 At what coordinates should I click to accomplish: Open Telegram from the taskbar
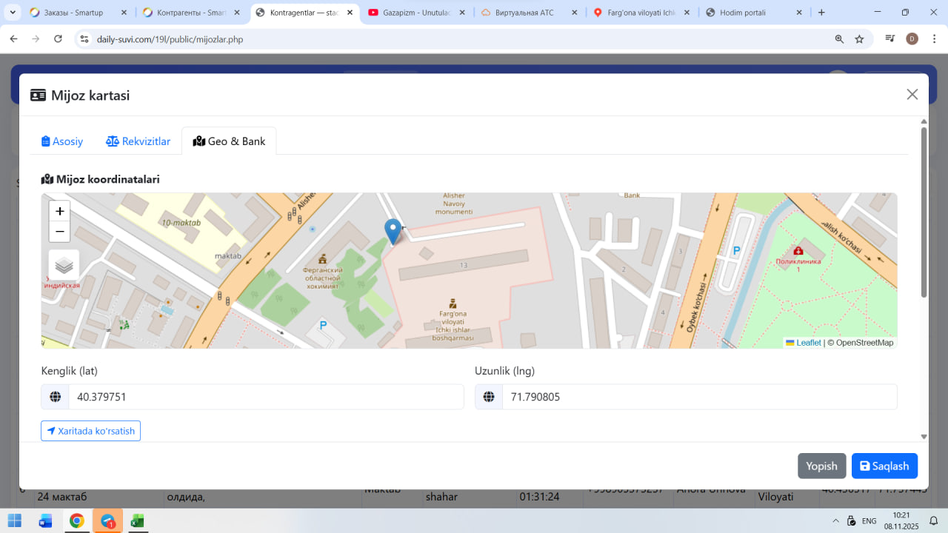(107, 520)
